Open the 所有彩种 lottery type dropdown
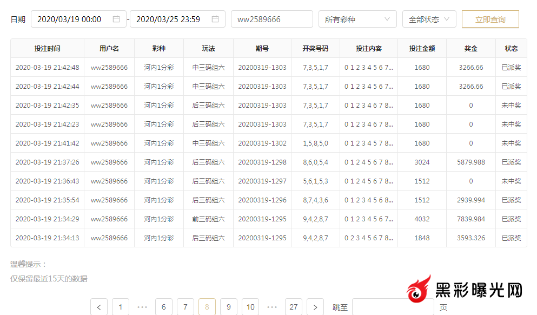Screen dimensions: 537x315 [357, 19]
